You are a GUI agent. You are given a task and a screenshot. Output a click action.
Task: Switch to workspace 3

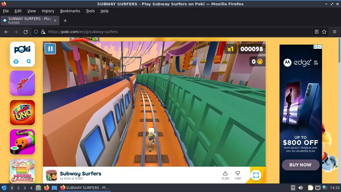25,188
